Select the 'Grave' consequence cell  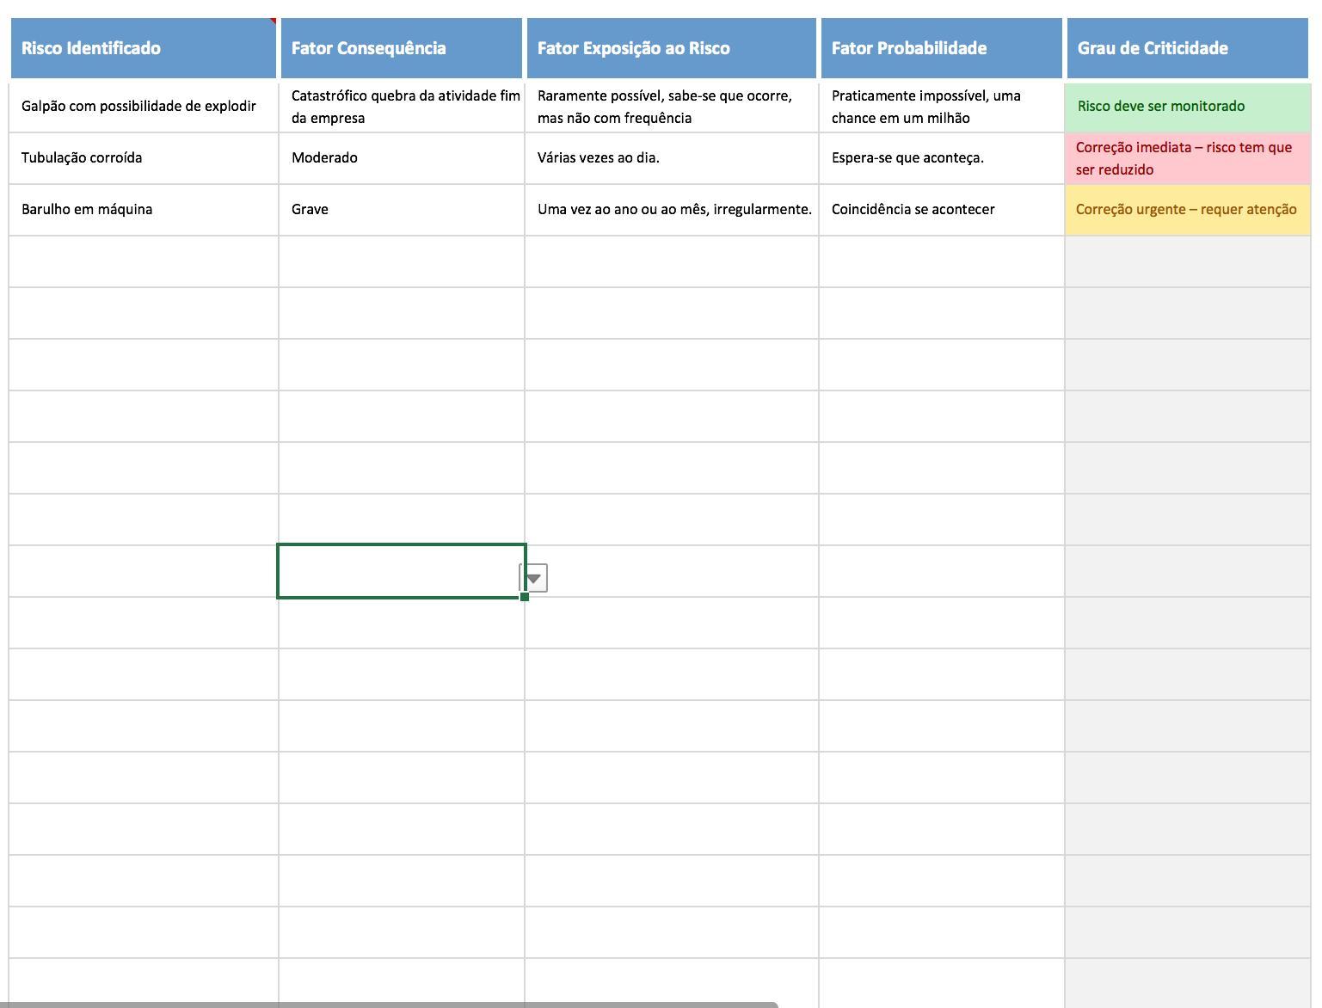[401, 210]
